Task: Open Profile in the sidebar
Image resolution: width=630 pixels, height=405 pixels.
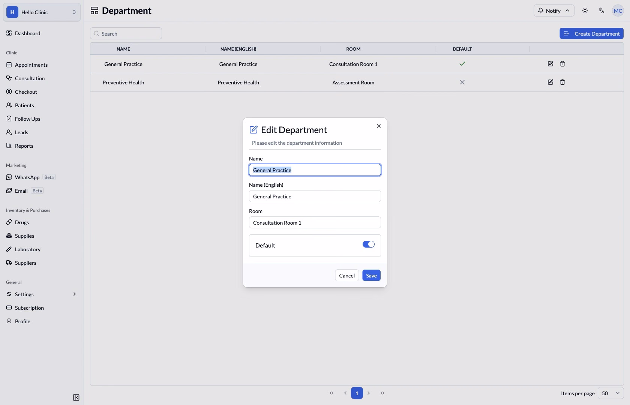Action: point(42,321)
